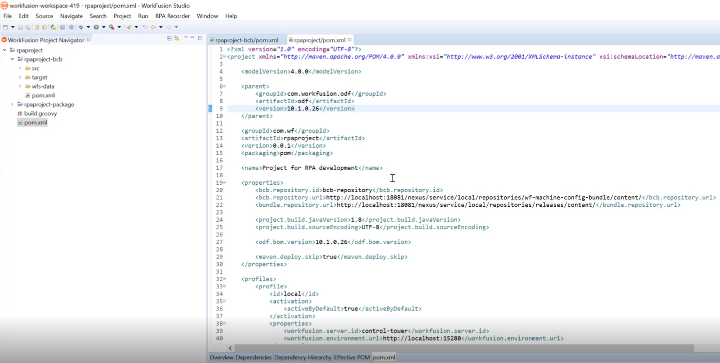Collapse the rpaproject root tree node

[x=5, y=50]
